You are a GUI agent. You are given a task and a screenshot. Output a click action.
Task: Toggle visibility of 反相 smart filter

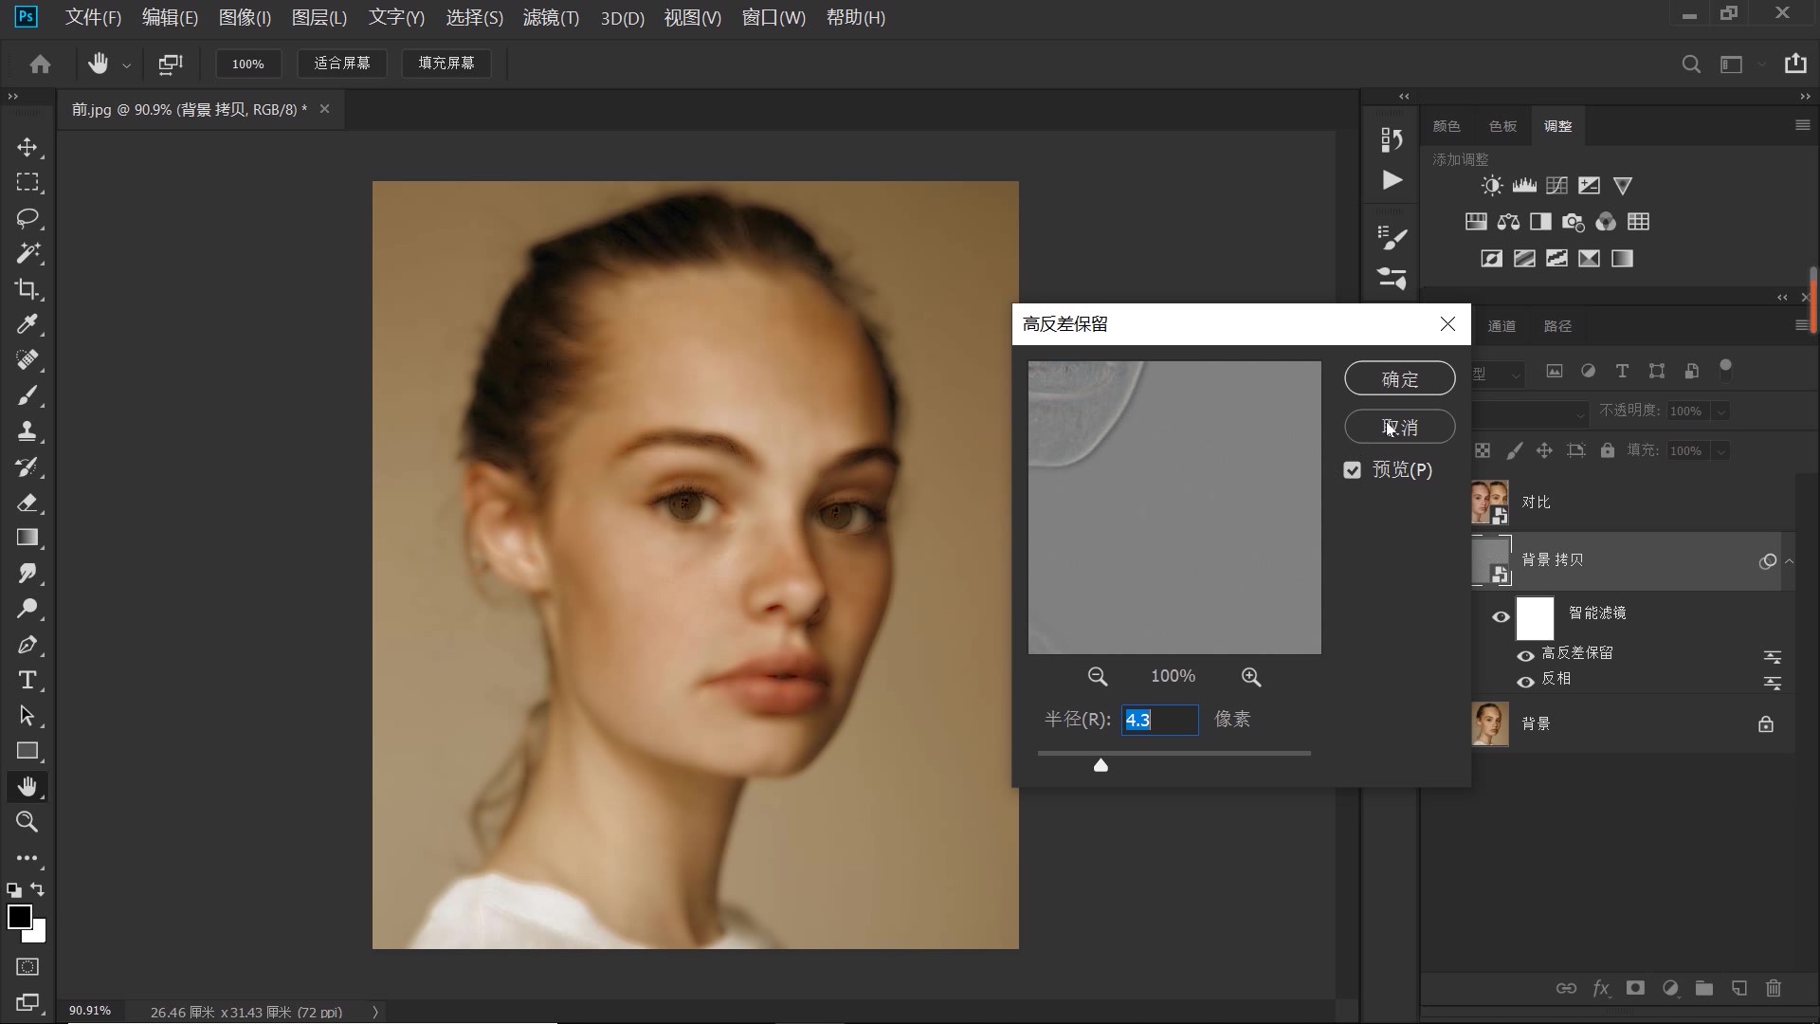pos(1525,682)
